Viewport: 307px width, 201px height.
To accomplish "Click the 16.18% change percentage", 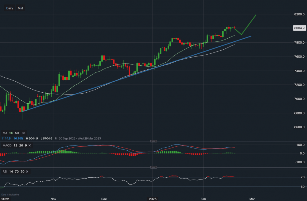I will [18, 138].
